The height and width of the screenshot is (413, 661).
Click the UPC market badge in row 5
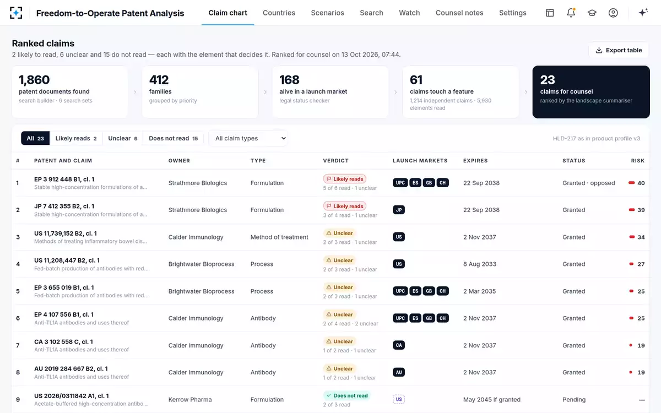[400, 291]
